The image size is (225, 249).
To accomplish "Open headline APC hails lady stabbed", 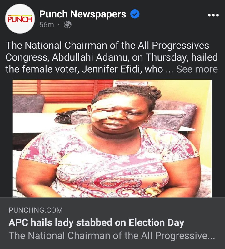I will click(x=96, y=222).
